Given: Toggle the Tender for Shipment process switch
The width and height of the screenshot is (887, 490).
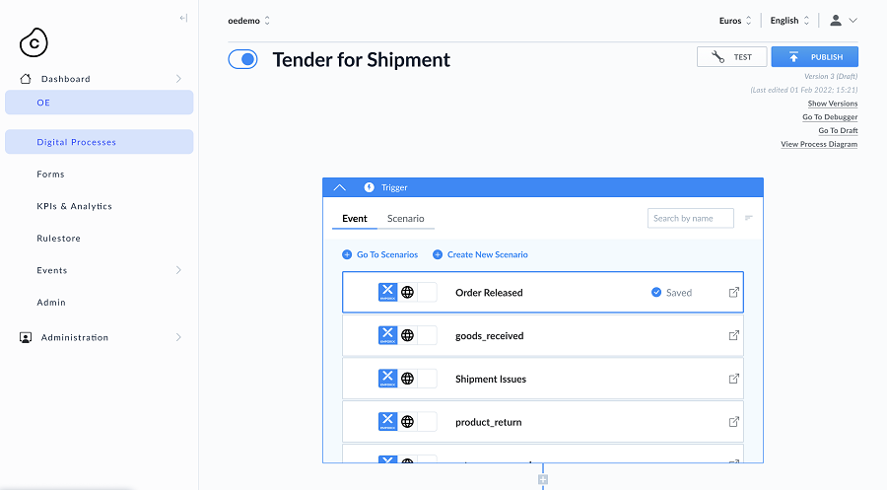Looking at the screenshot, I should [x=242, y=59].
